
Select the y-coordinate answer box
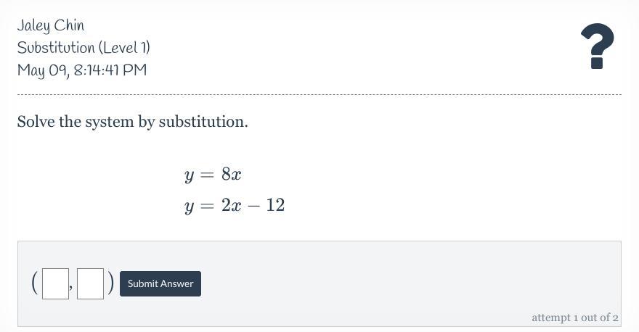(x=90, y=283)
